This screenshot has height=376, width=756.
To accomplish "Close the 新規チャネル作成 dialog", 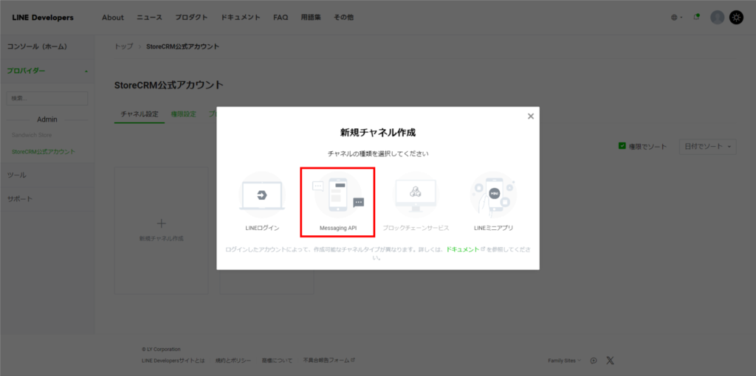I will 530,116.
